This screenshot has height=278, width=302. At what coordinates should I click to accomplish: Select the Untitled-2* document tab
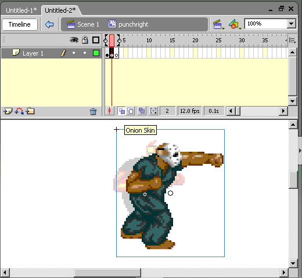tap(60, 10)
